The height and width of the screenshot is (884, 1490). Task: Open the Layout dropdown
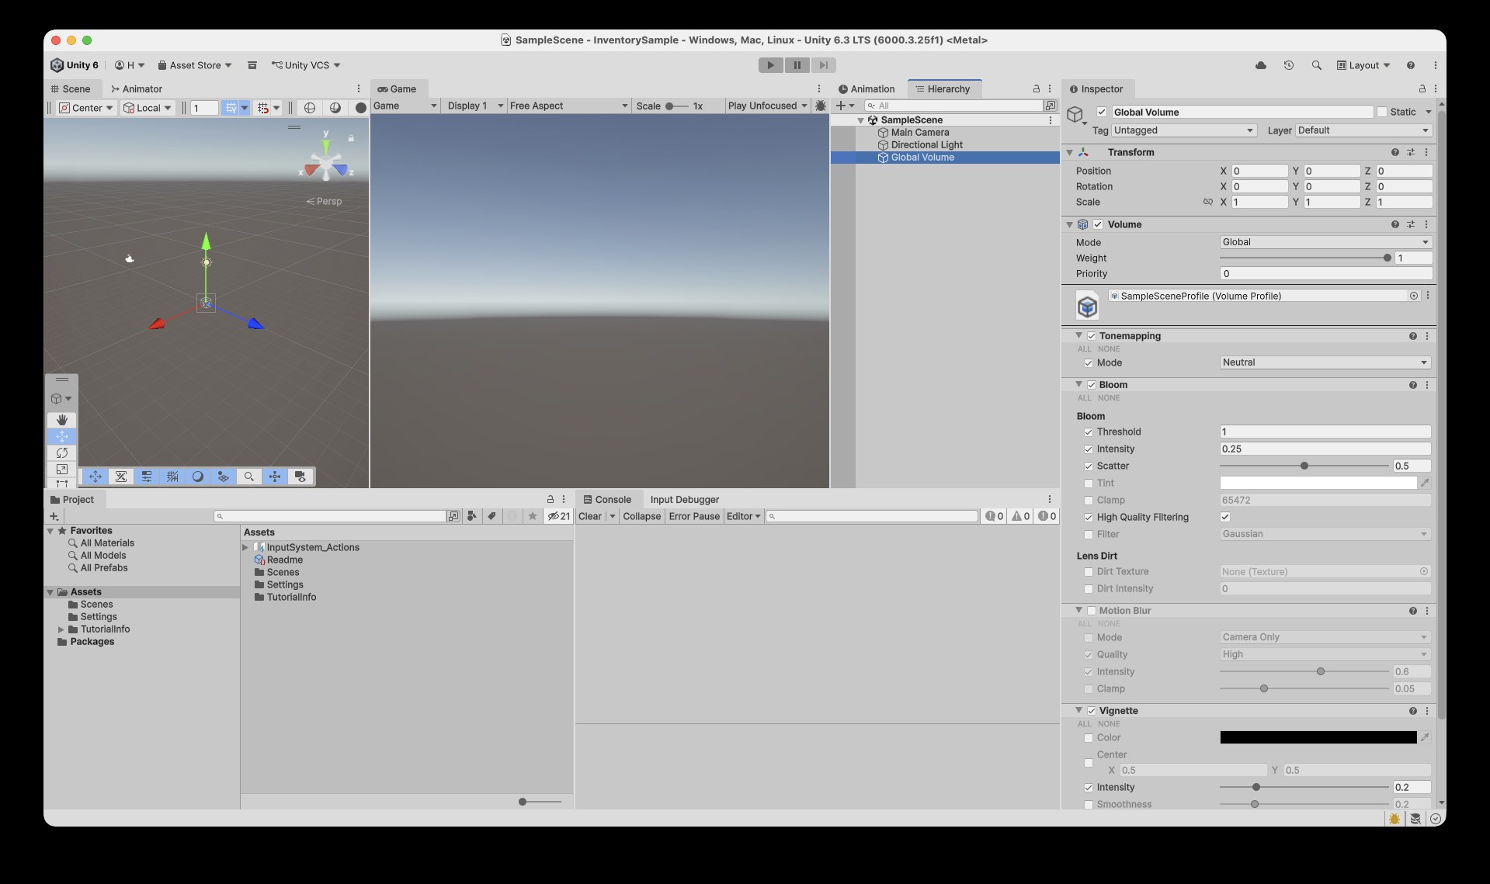(1363, 65)
